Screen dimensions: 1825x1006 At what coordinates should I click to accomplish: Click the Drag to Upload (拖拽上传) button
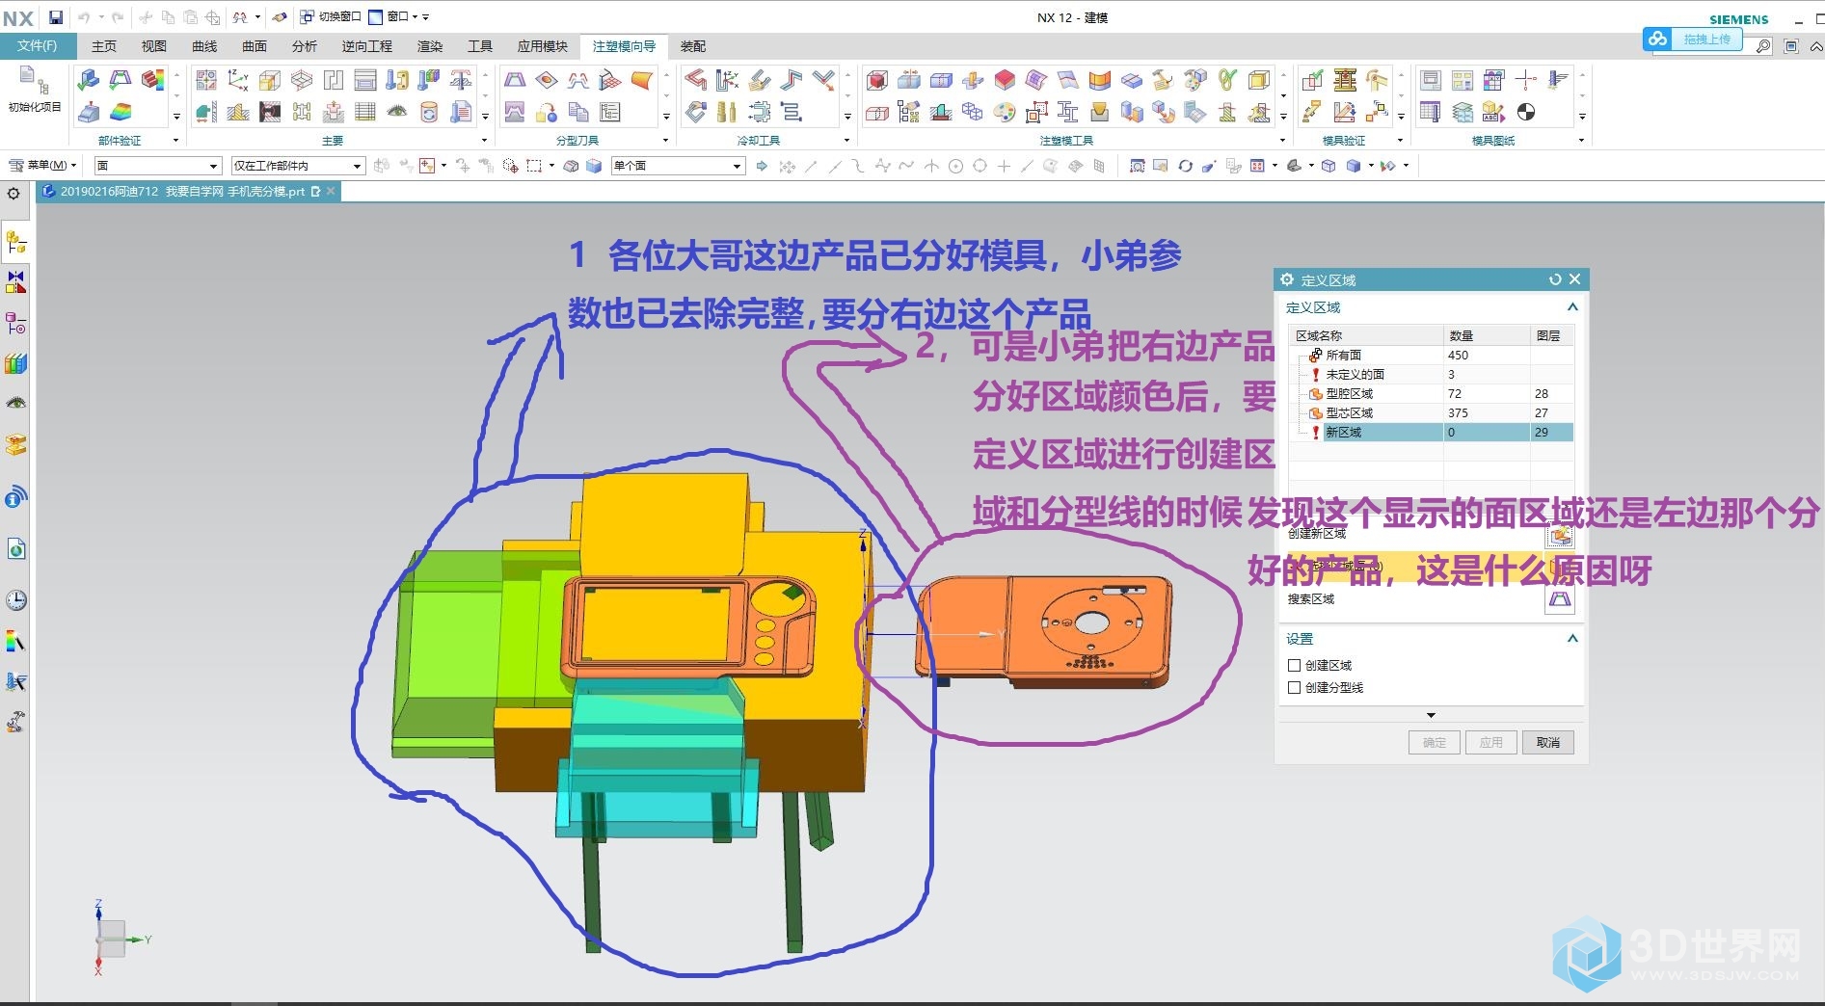(x=1706, y=40)
